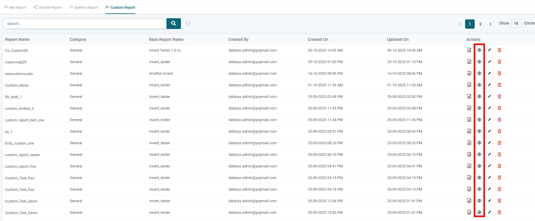Screen dimensions: 535x221
Task: Edit the Emb_custom_one report
Action: (489, 143)
